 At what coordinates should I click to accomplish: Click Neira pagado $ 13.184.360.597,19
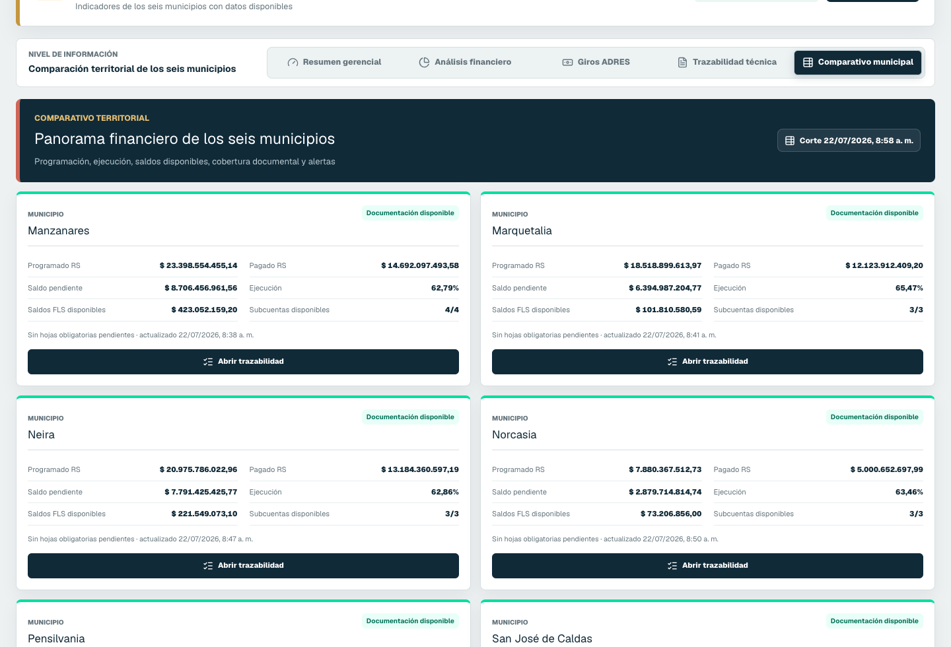(x=420, y=469)
